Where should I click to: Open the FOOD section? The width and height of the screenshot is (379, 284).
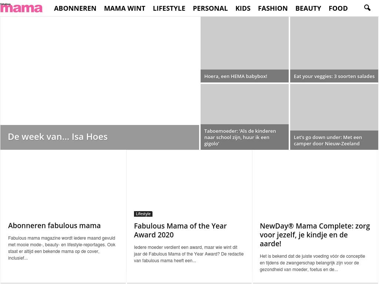coord(338,8)
